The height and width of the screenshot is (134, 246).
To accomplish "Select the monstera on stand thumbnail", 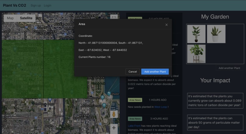I will coord(196,54).
